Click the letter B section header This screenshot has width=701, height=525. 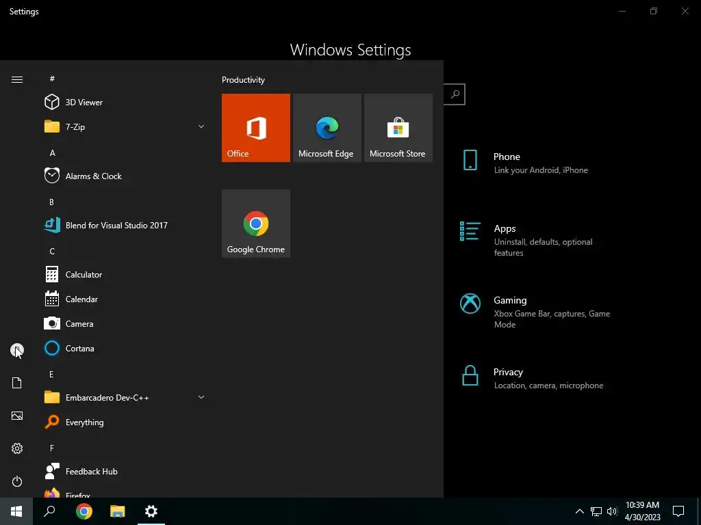point(51,202)
